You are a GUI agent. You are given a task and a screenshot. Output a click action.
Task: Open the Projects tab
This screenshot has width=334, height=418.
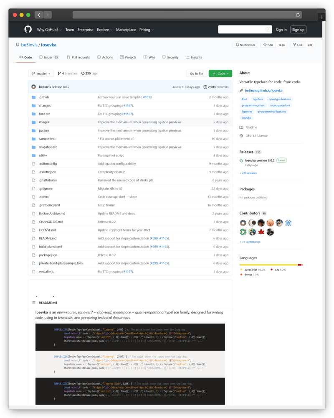tap(128, 57)
